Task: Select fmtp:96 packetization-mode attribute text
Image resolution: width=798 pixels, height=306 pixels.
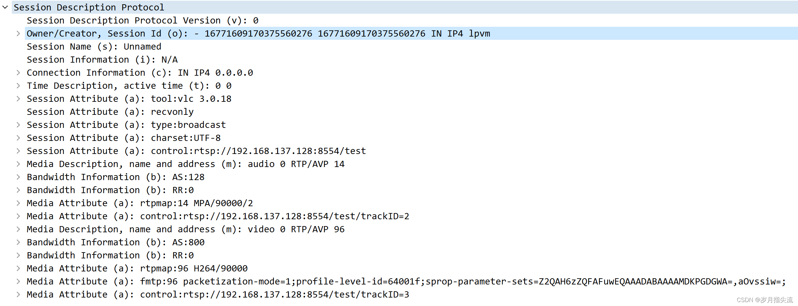Action: (x=406, y=282)
